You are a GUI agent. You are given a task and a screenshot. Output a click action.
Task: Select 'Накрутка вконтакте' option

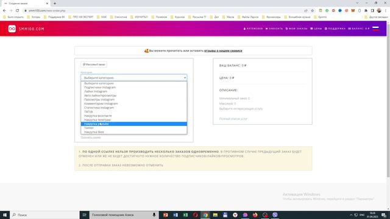tap(134, 116)
